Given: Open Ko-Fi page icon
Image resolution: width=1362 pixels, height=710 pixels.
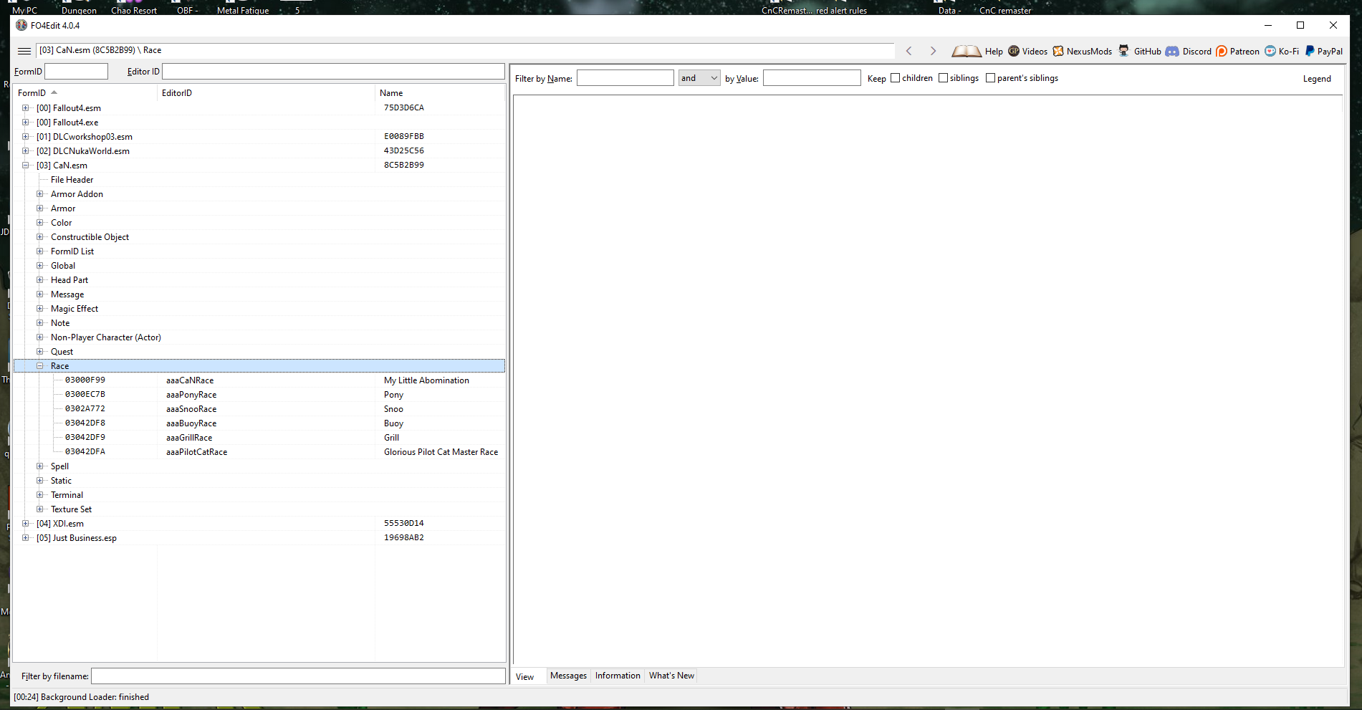Looking at the screenshot, I should click(1270, 51).
